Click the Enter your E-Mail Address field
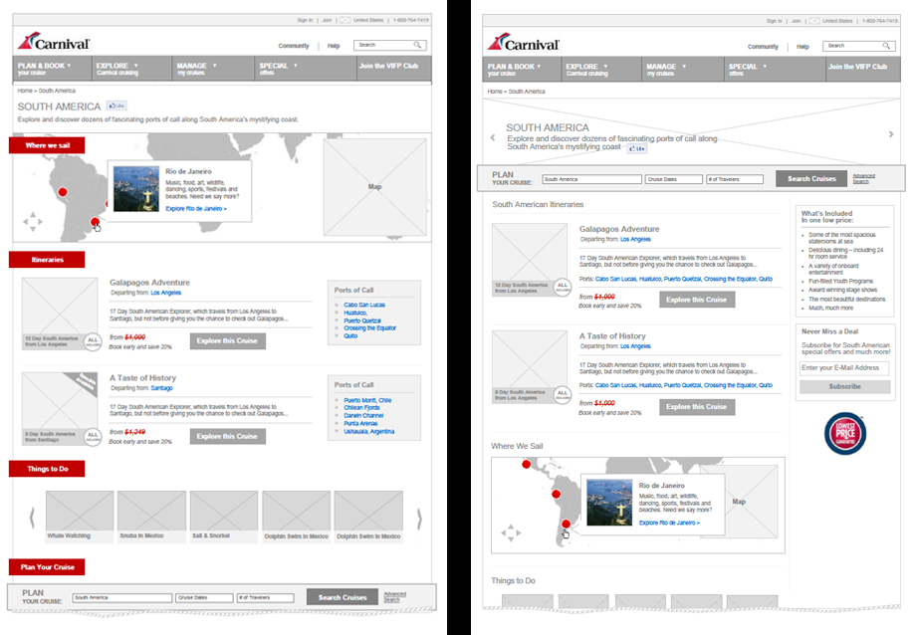The height and width of the screenshot is (635, 916). 844,368
